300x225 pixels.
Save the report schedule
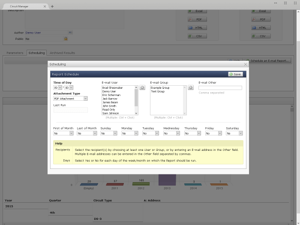235,74
